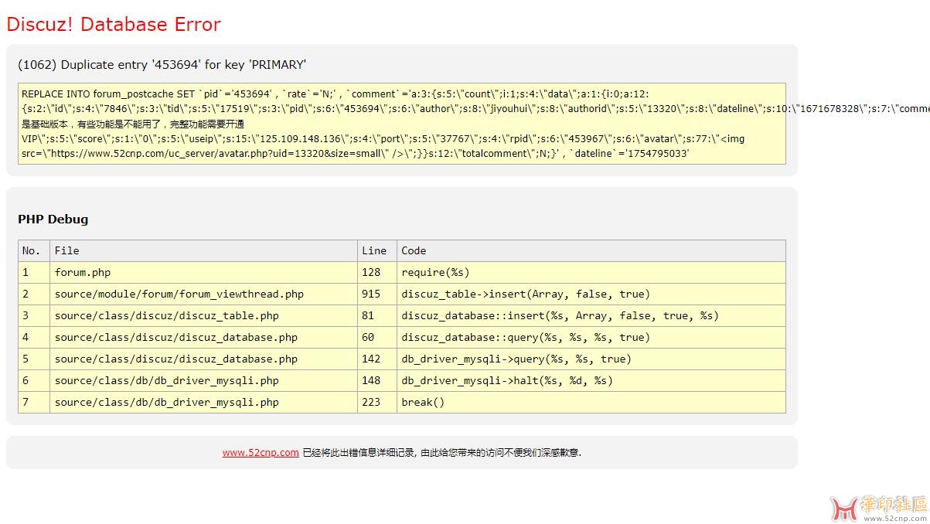Image resolution: width=930 pixels, height=524 pixels.
Task: Select the db_driver_mysqli.php cell in row 6
Action: click(x=203, y=380)
